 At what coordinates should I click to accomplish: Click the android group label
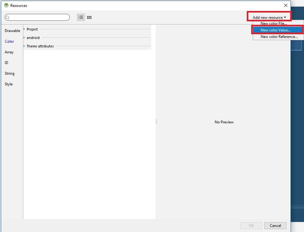click(x=33, y=38)
